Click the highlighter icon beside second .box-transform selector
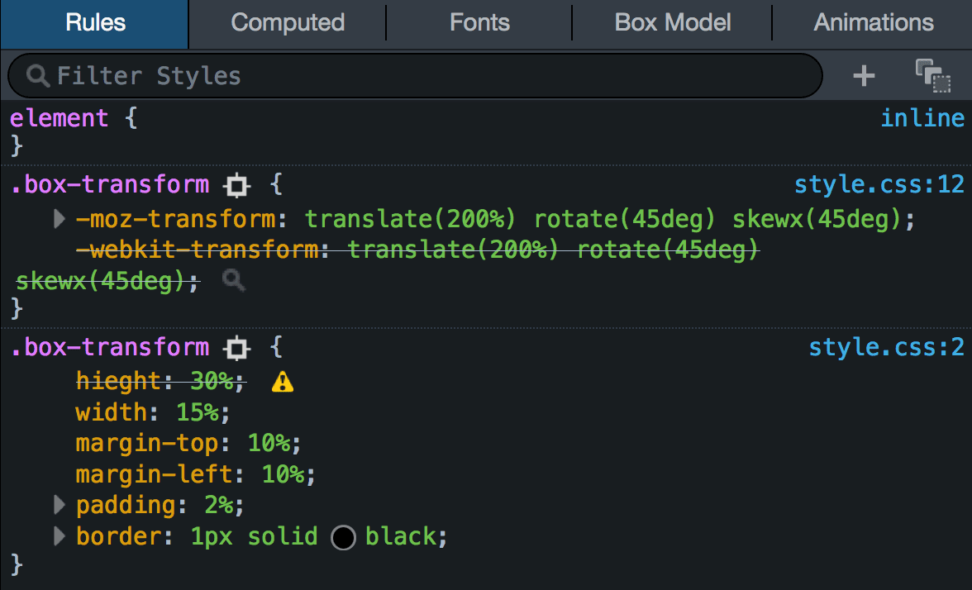Image resolution: width=972 pixels, height=590 pixels. coord(236,348)
